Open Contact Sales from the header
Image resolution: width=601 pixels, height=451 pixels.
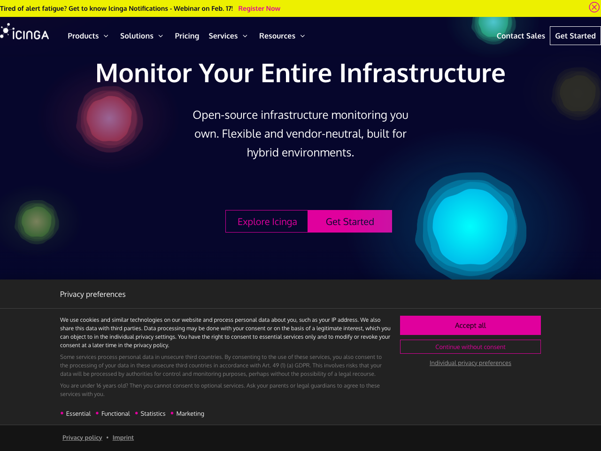[x=521, y=35]
